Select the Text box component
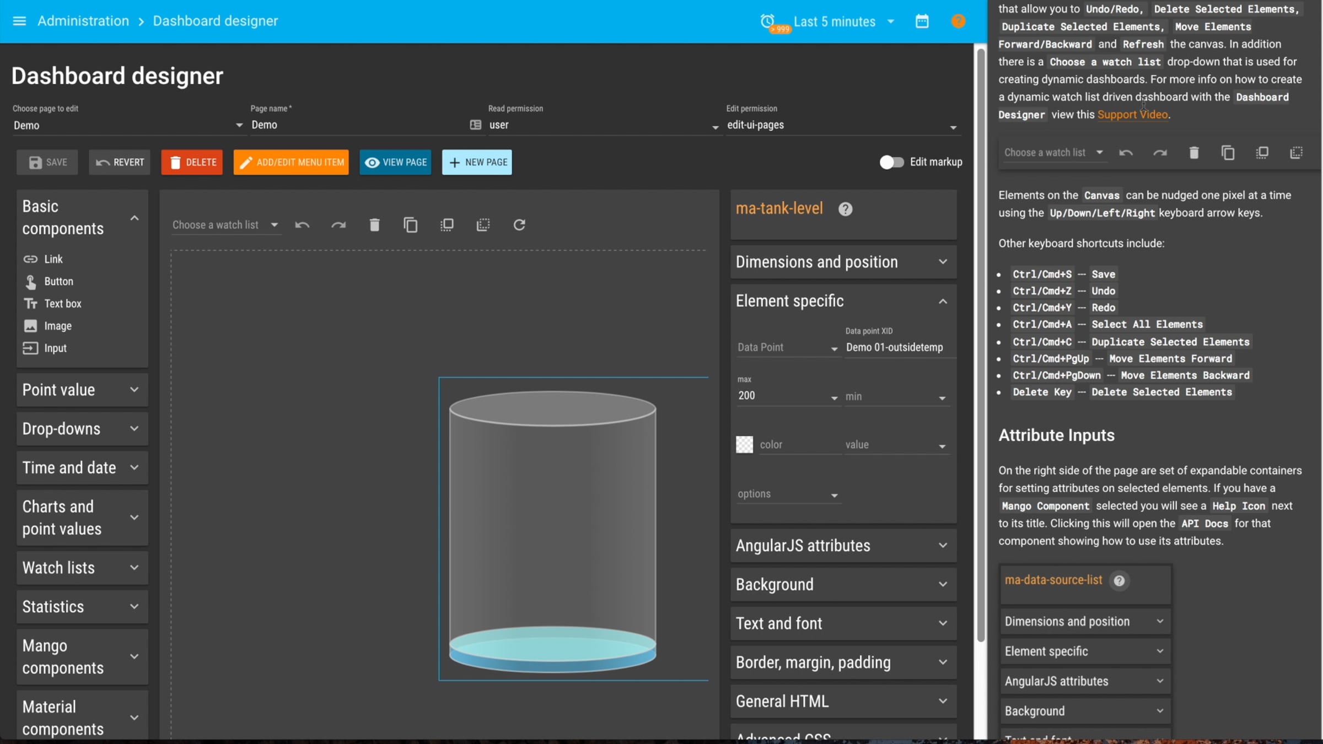 (62, 304)
